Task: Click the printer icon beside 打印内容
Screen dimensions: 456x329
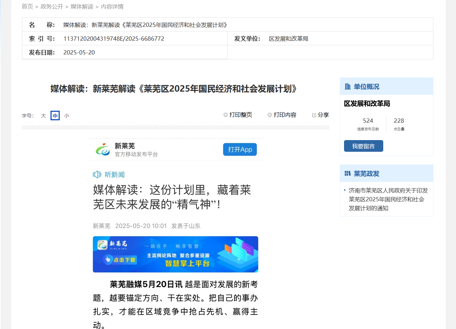Action: (x=270, y=115)
